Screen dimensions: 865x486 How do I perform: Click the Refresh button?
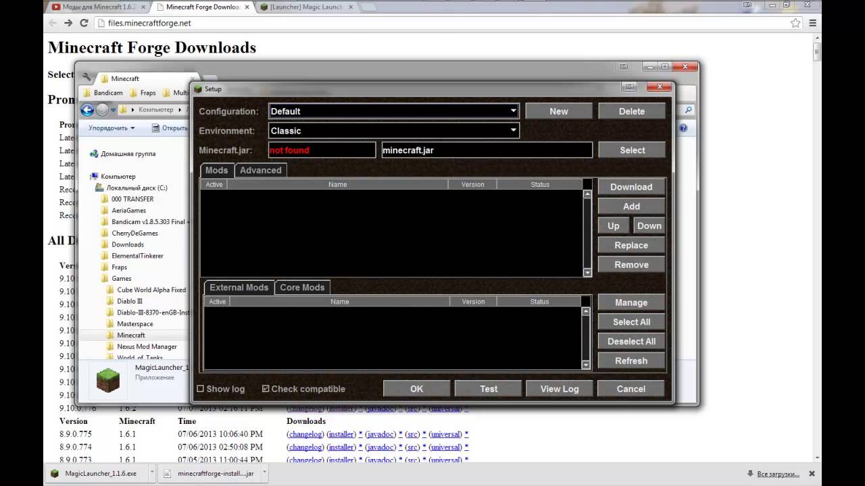[631, 361]
